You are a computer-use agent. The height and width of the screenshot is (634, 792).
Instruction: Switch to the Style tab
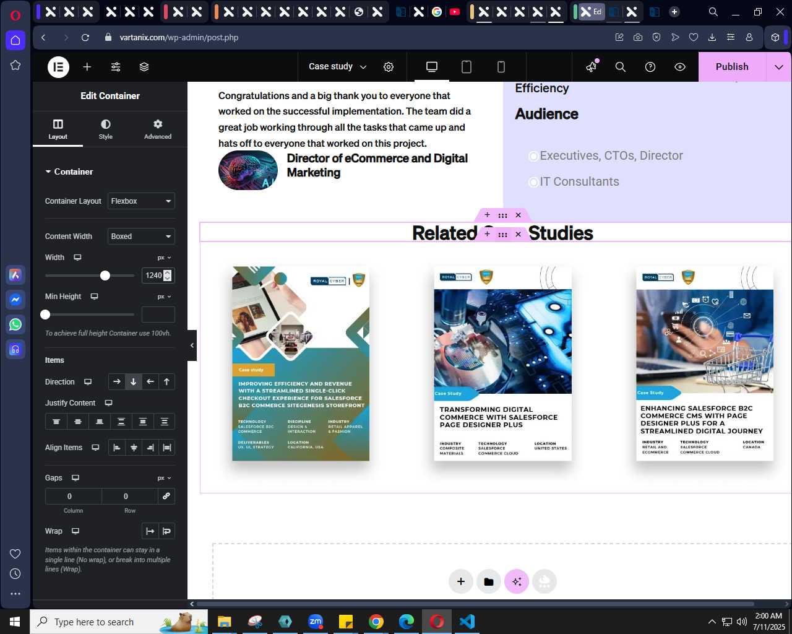click(x=106, y=129)
